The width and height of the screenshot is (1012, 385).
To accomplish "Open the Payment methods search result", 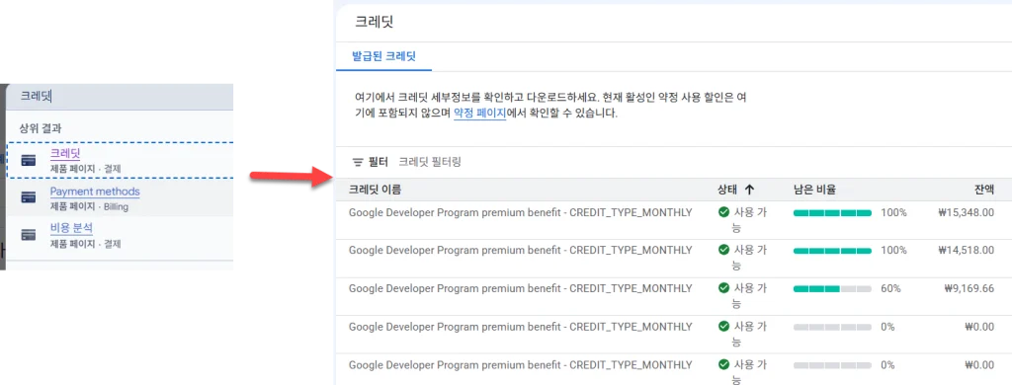I will point(95,192).
